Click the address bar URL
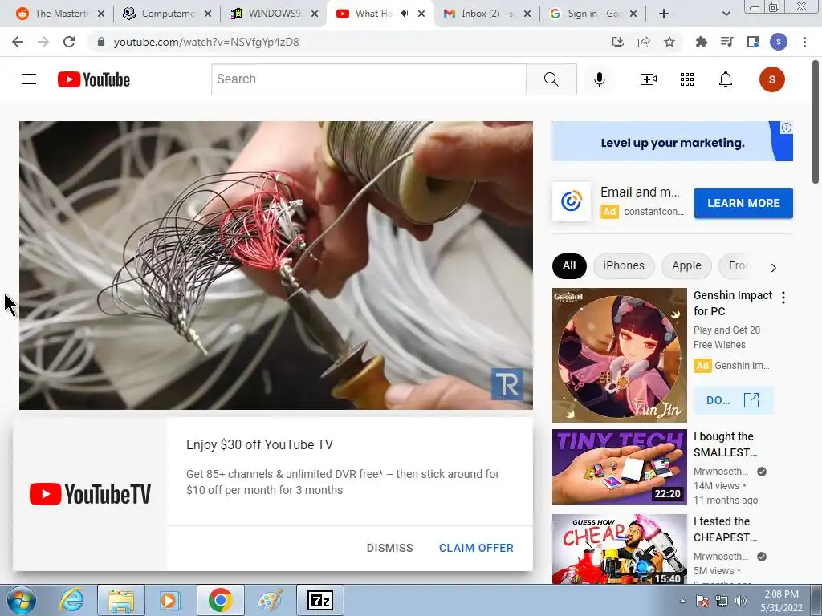The width and height of the screenshot is (822, 616). point(206,42)
